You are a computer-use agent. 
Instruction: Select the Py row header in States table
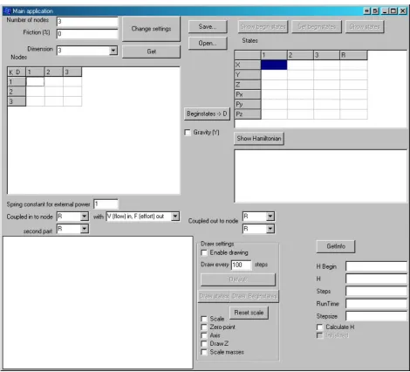248,105
